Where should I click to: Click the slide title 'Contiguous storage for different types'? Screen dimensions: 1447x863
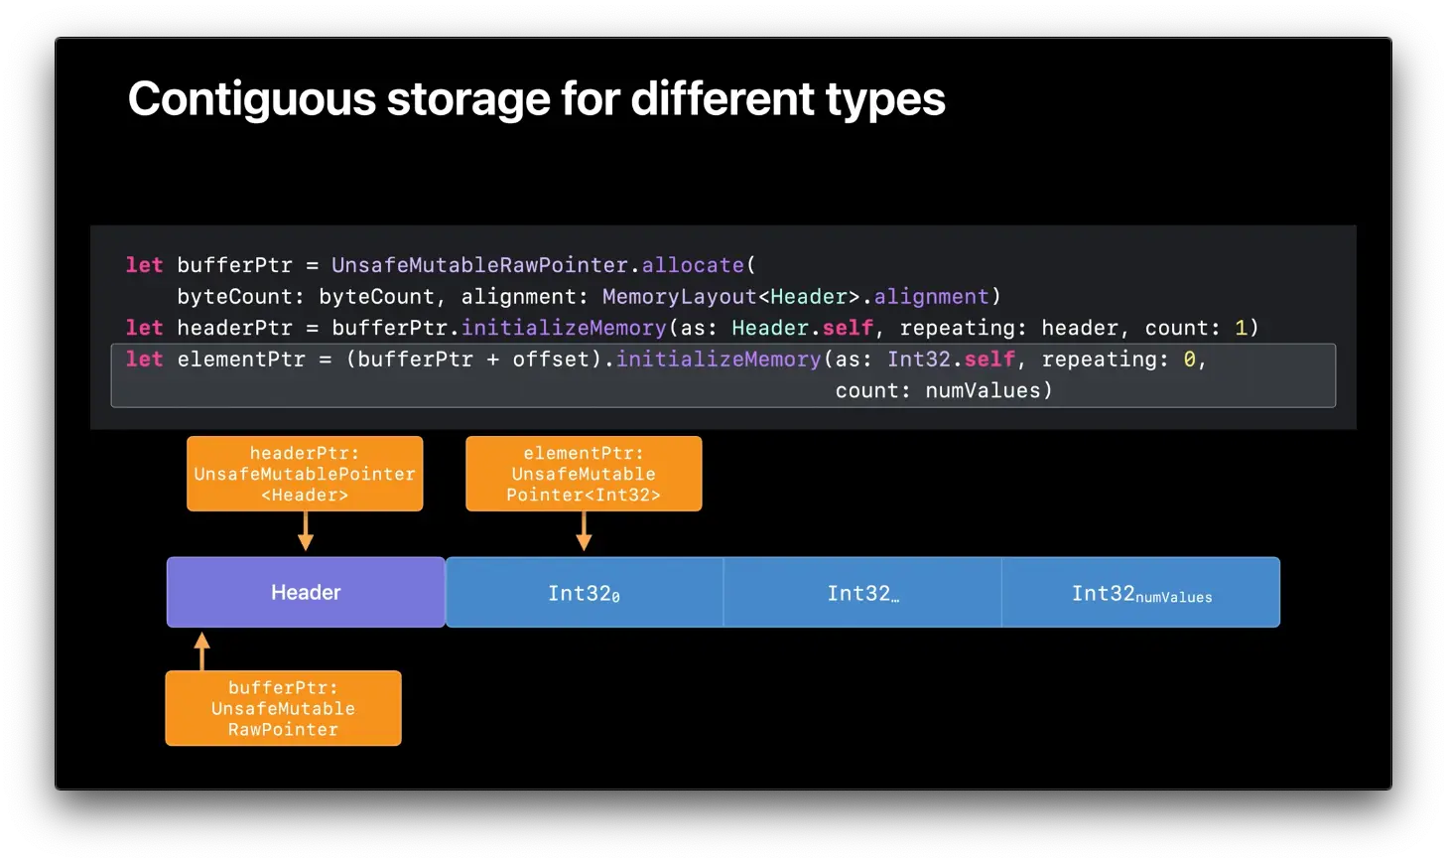[536, 99]
